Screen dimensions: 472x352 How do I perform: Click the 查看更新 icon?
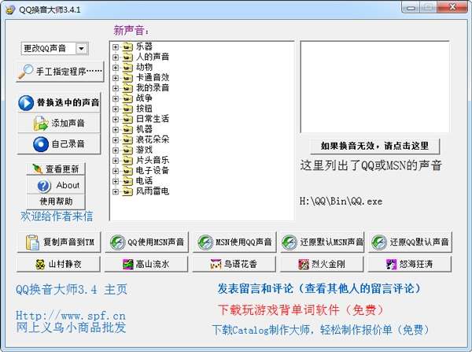pyautogui.click(x=38, y=169)
